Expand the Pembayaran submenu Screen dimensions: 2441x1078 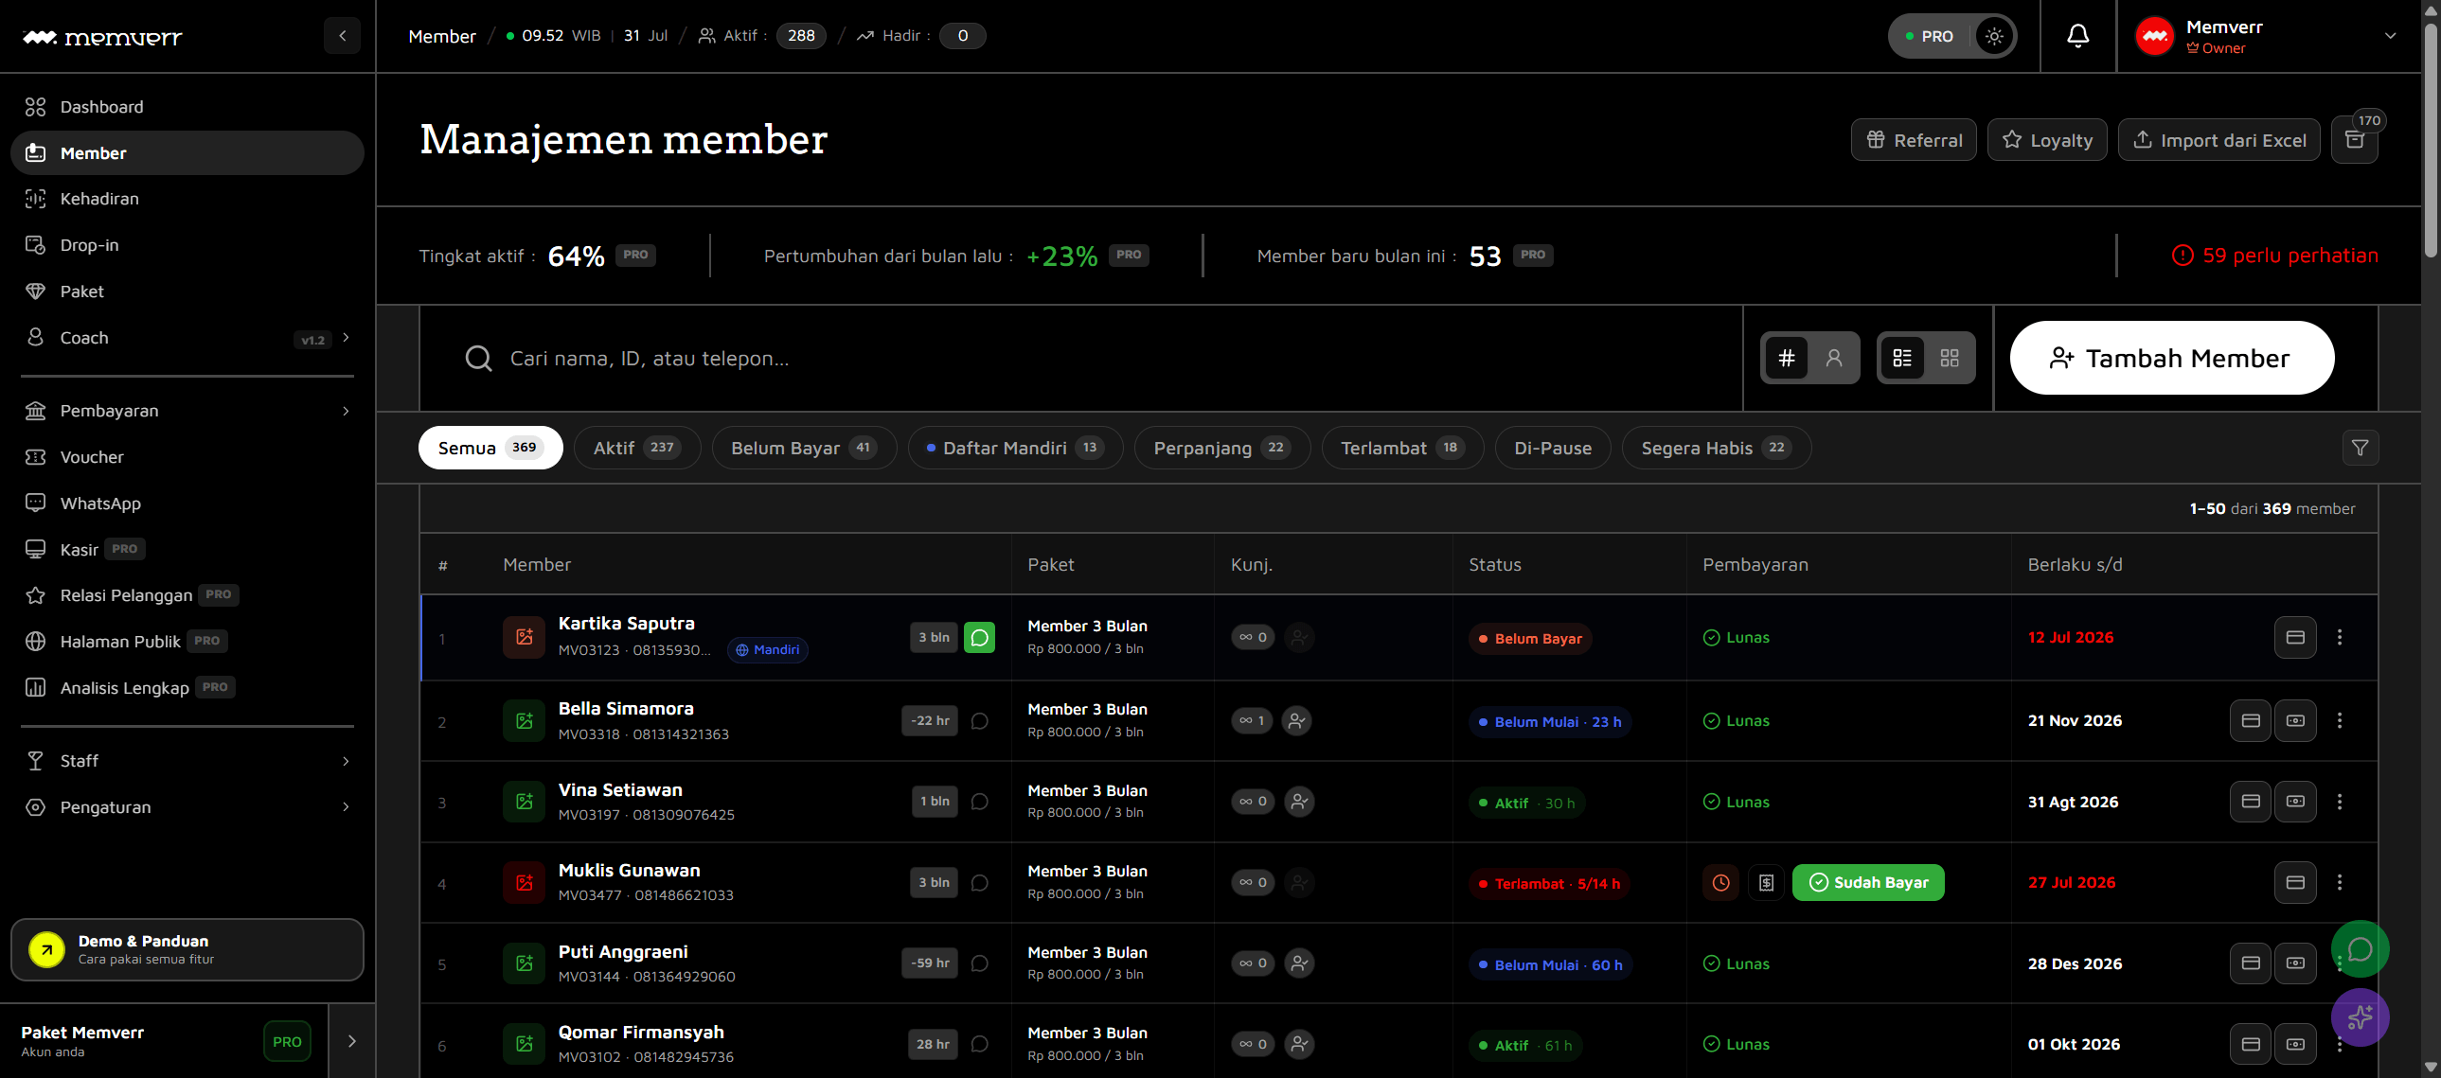[346, 411]
